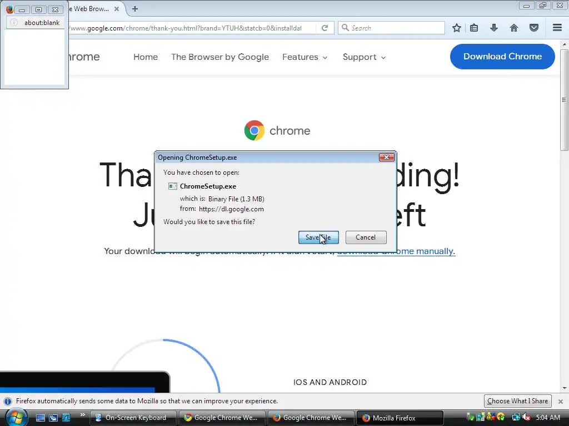Bookmark this page with star icon
The height and width of the screenshot is (426, 569).
(457, 28)
